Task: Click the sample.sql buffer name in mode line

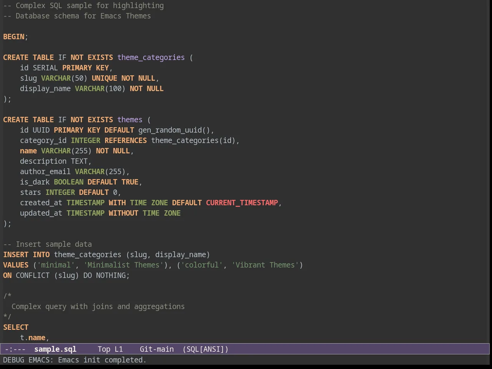Action: [55, 349]
